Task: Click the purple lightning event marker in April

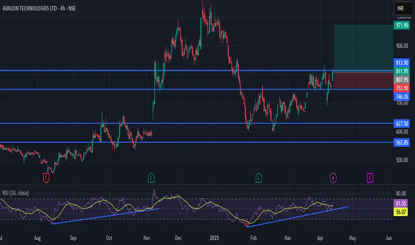Action: click(333, 178)
